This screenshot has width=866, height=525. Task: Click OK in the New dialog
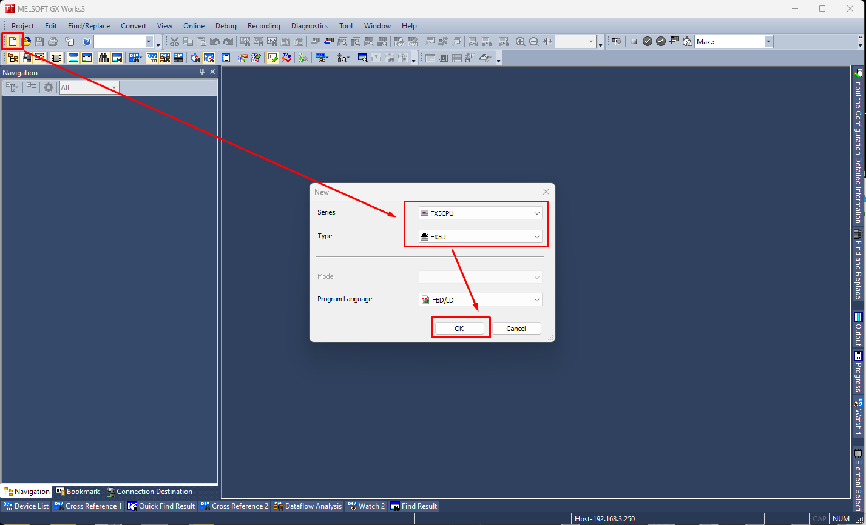point(459,329)
